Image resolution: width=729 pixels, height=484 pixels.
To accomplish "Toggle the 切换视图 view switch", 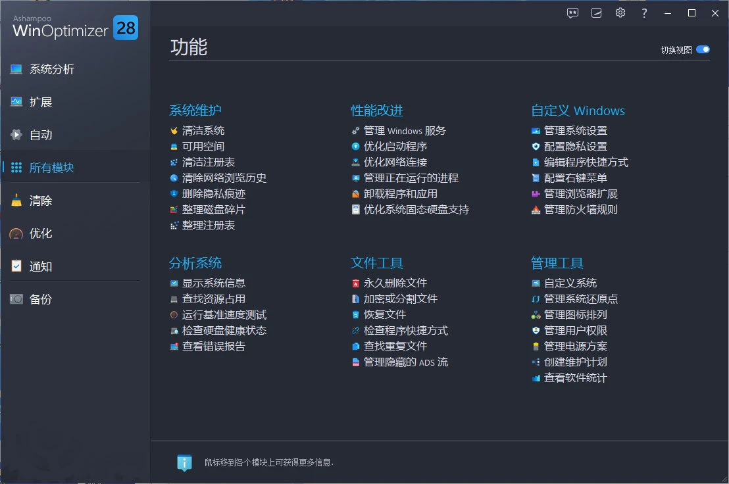I will point(703,49).
